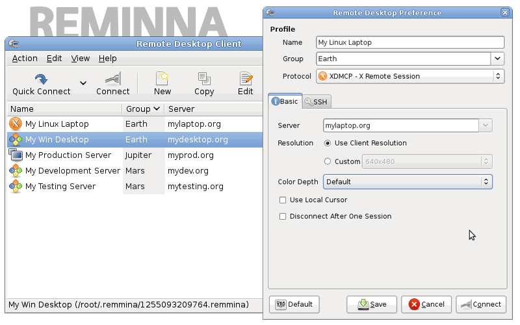Image resolution: width=520 pixels, height=325 pixels.
Task: Select the My Production Server row
Action: [x=135, y=155]
